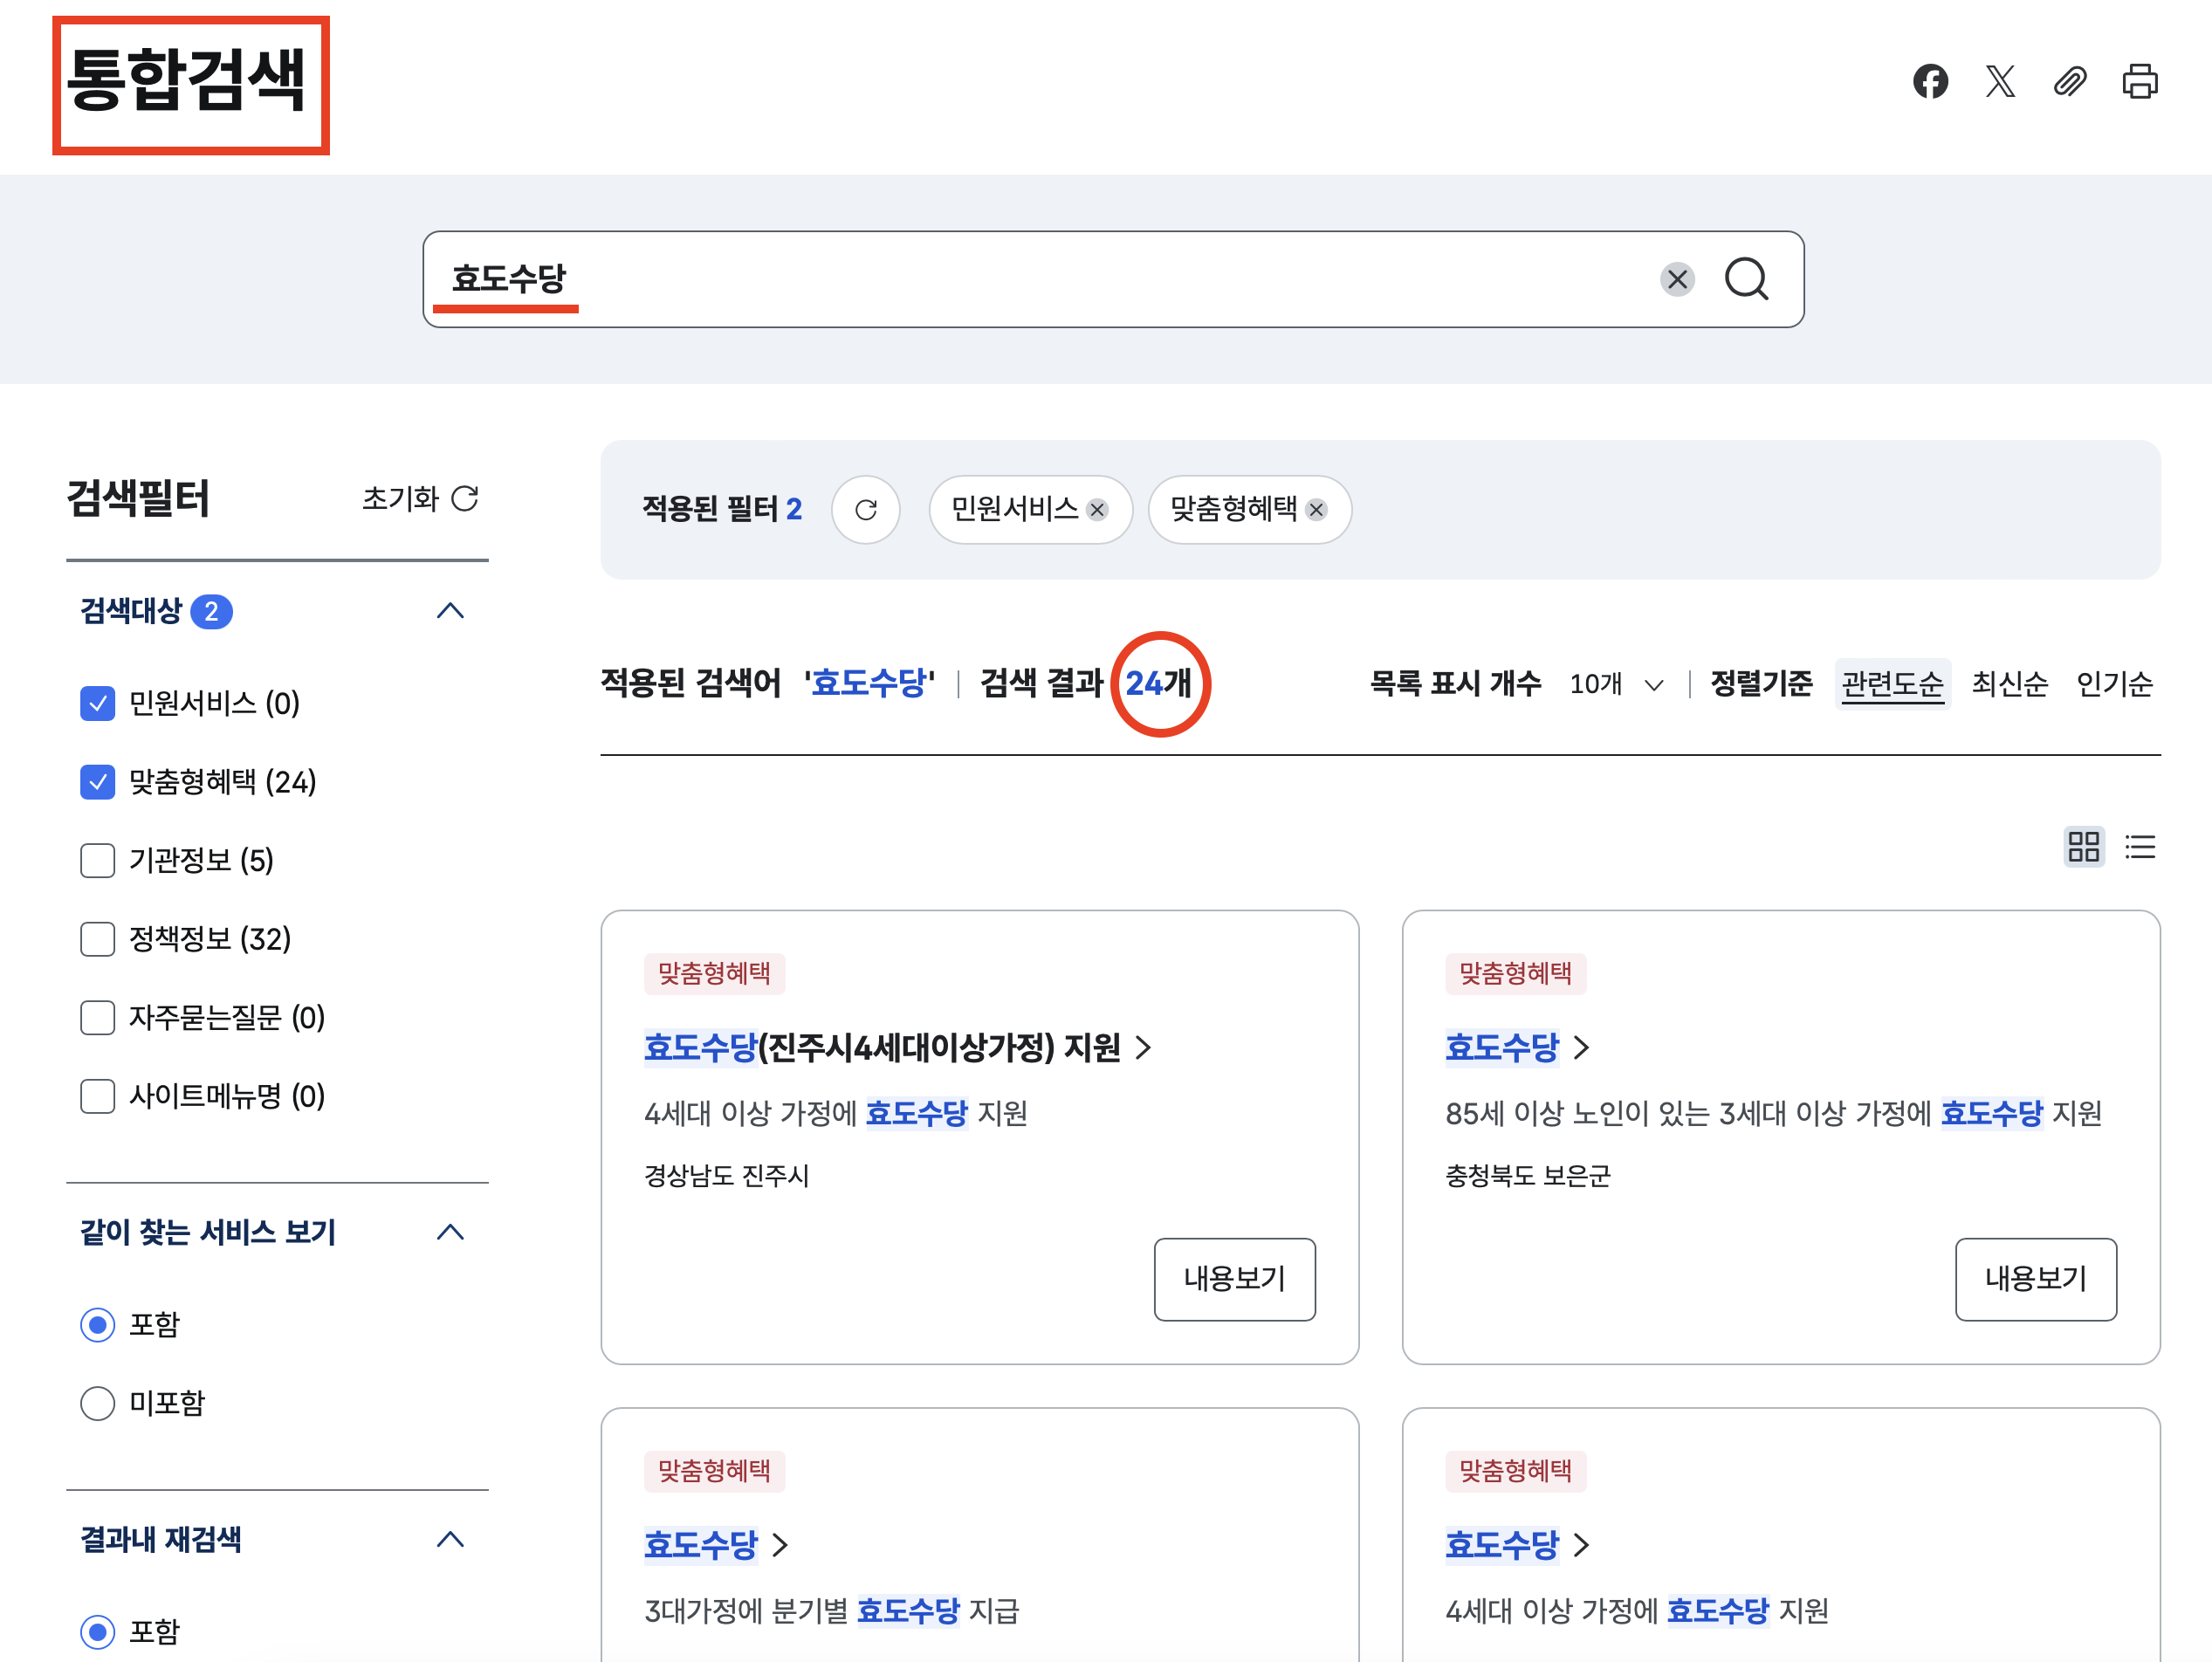The height and width of the screenshot is (1662, 2212).
Task: Click 내용보기 on 진주시 card
Action: point(1234,1279)
